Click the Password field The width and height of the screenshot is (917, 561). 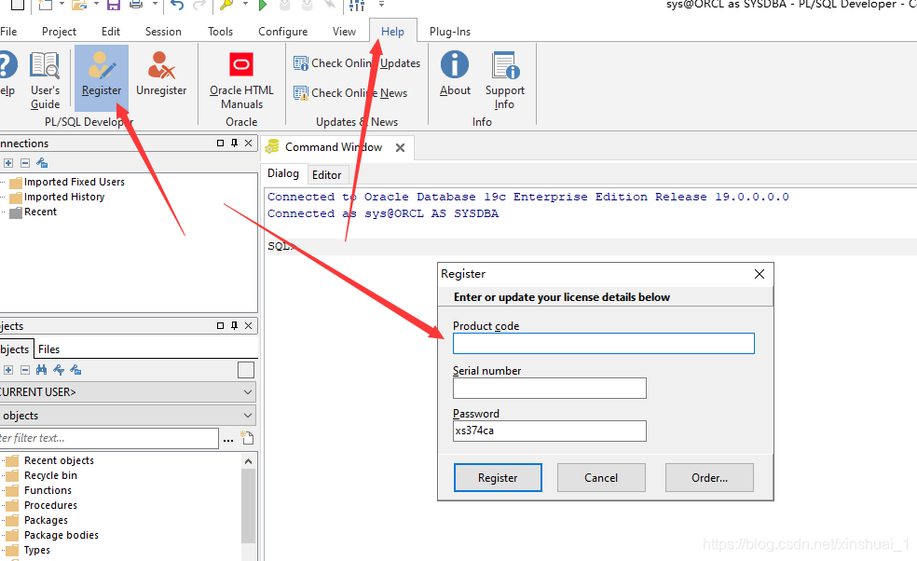(x=550, y=431)
